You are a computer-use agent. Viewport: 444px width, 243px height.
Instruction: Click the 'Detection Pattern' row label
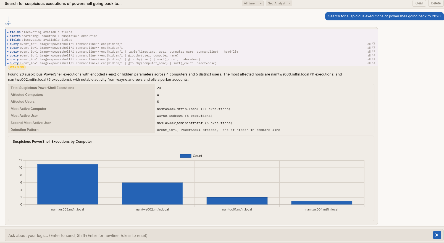point(25,130)
